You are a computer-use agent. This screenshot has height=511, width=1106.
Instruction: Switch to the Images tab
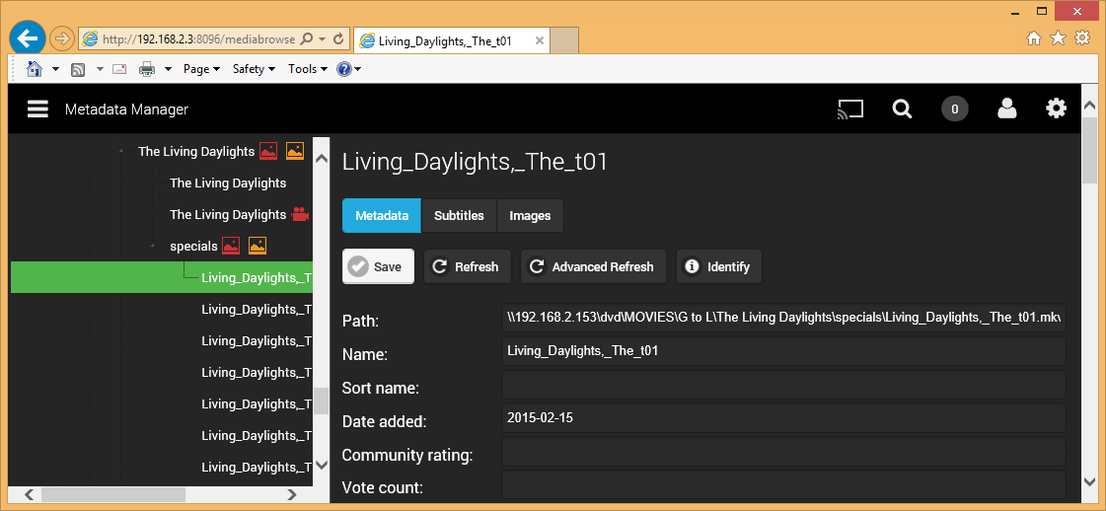click(x=530, y=216)
